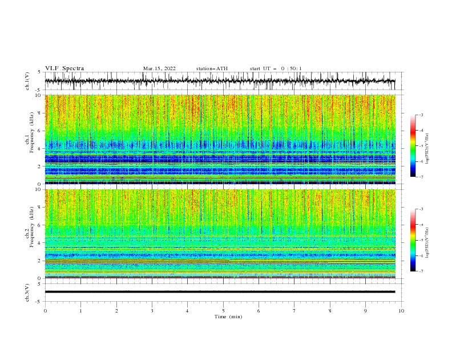This screenshot has width=452, height=349.
Task: Click the start UT time label
Action: (x=276, y=68)
